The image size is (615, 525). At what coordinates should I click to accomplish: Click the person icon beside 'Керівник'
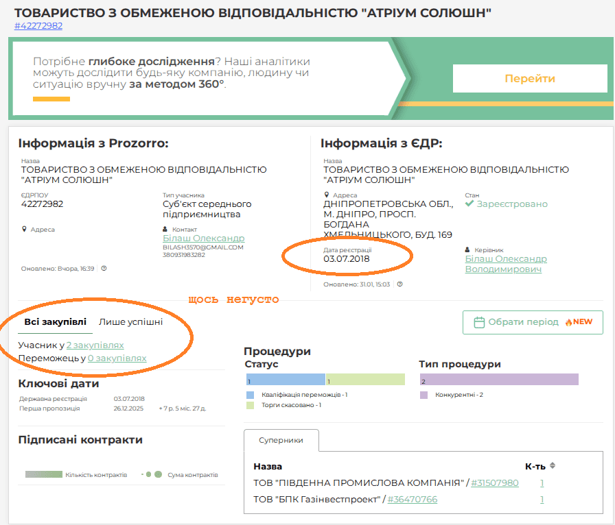coord(467,250)
